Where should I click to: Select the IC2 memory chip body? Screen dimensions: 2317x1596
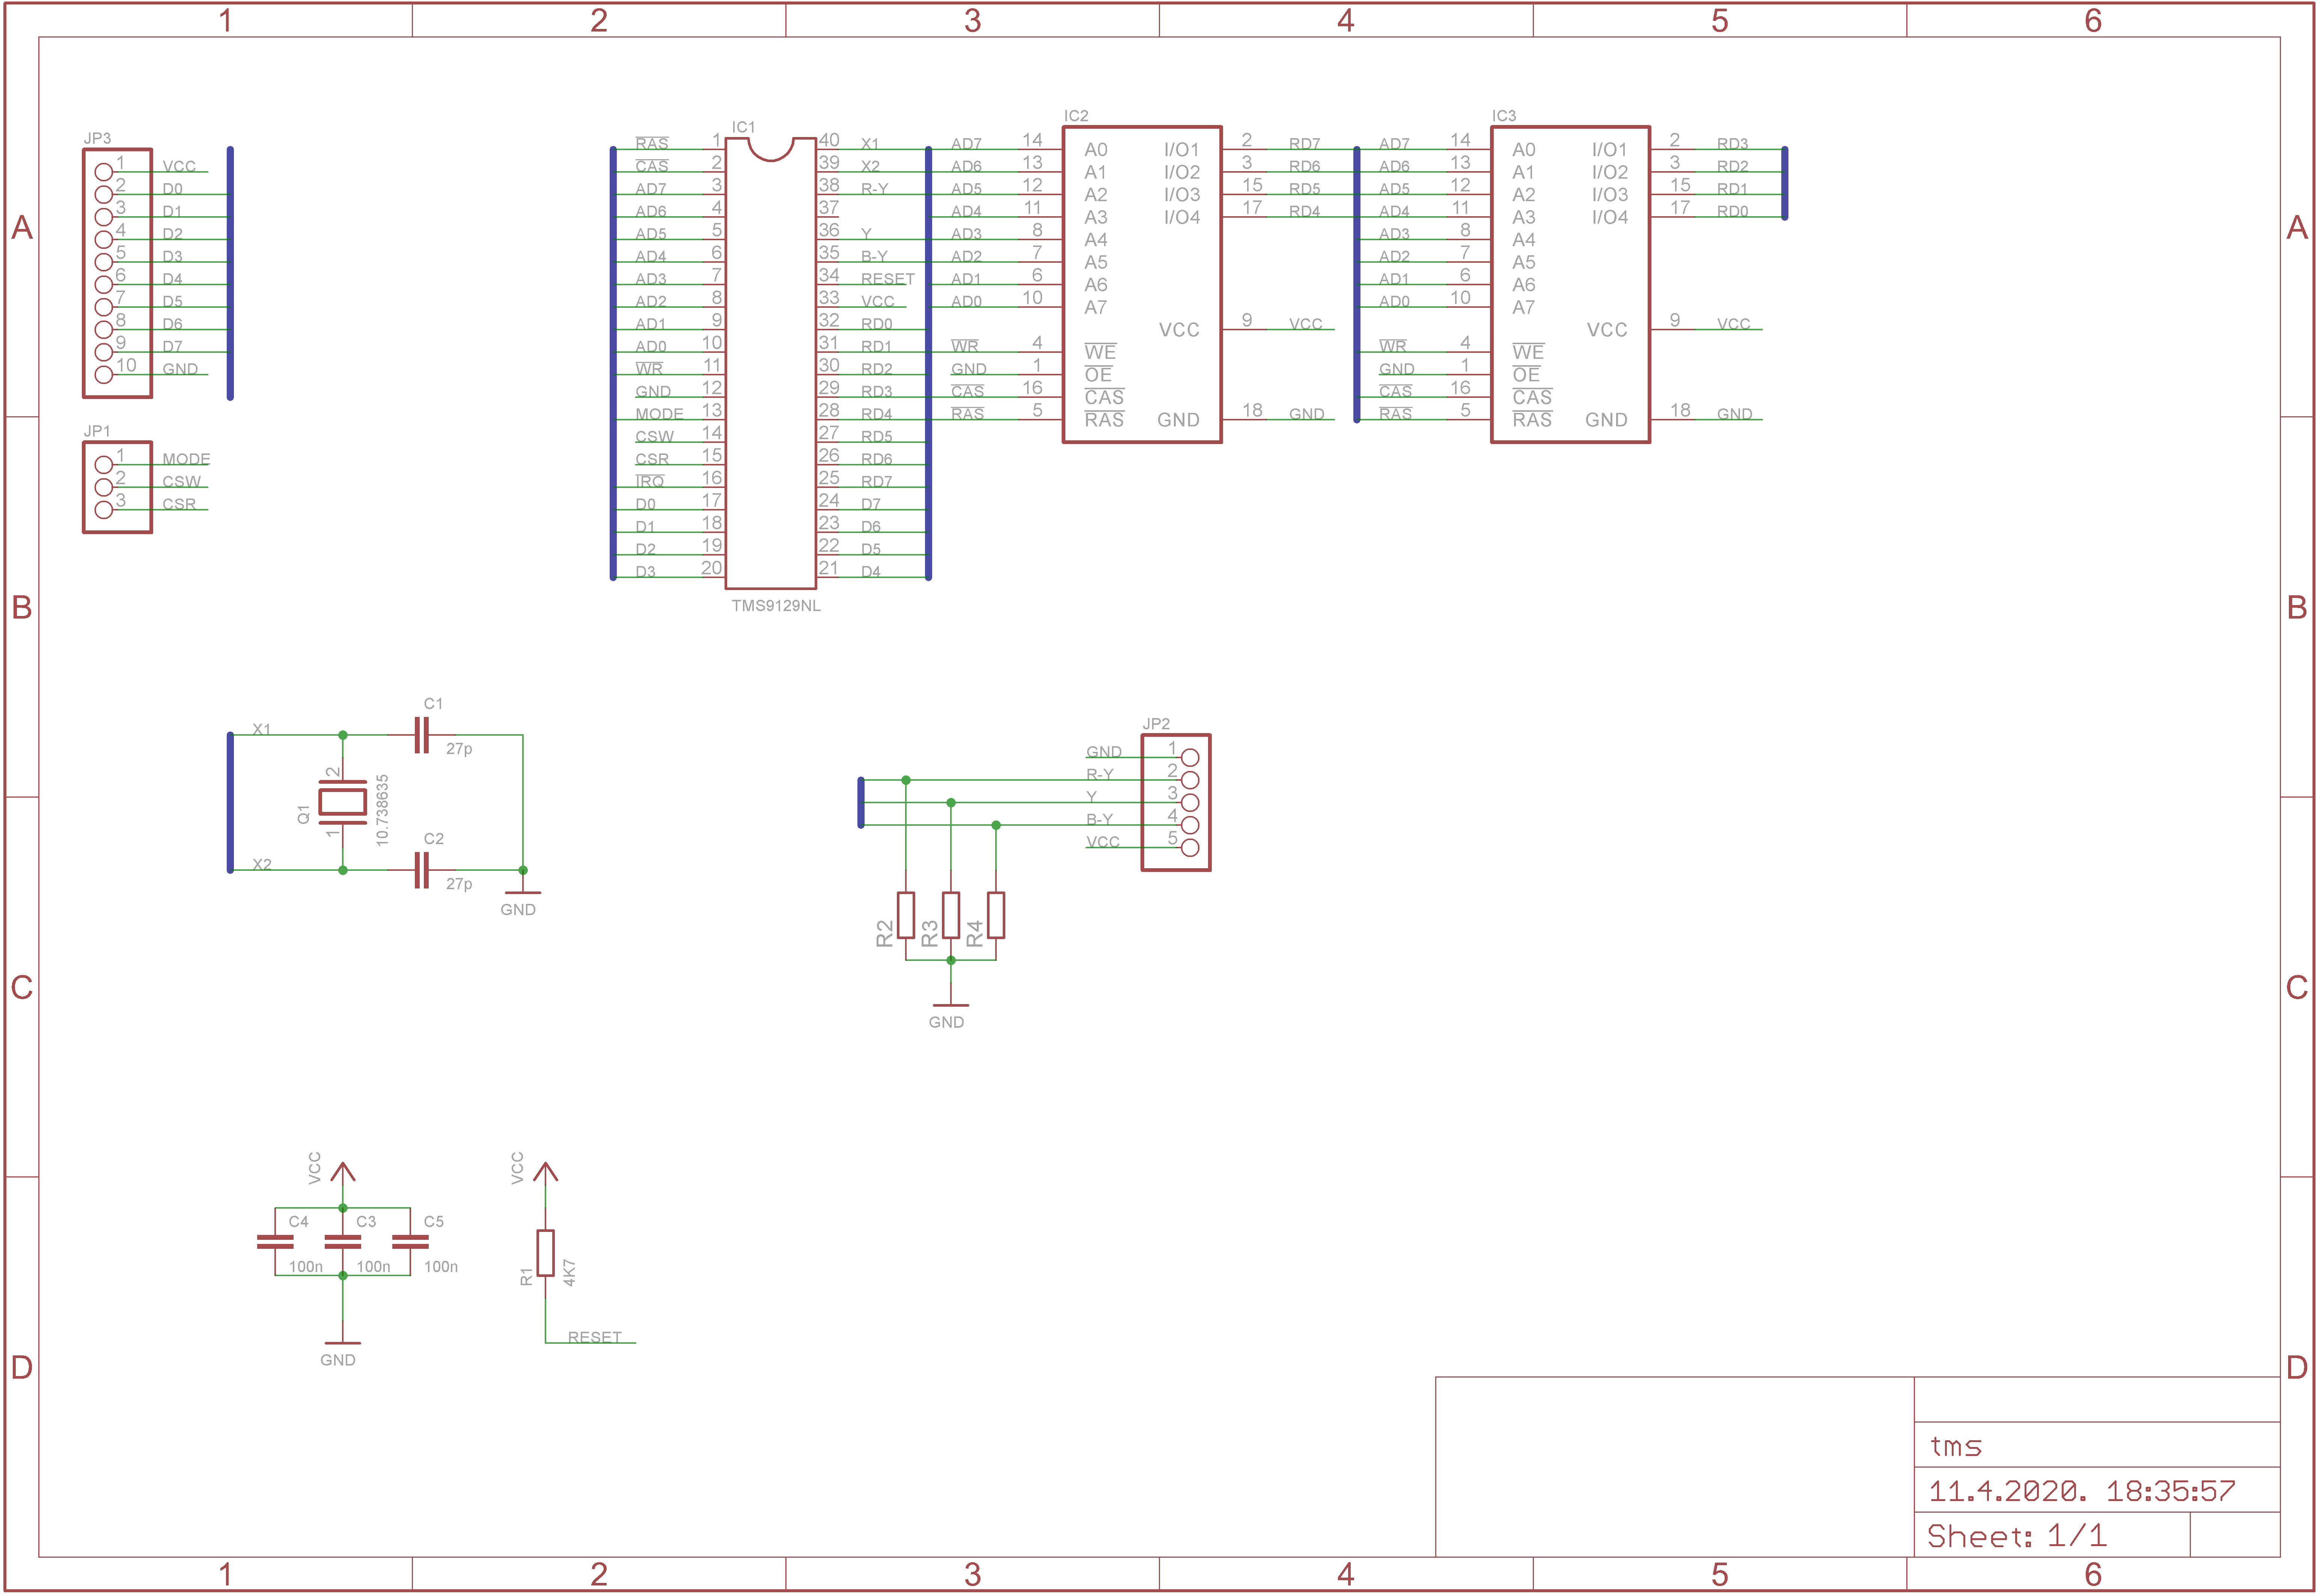[1142, 284]
